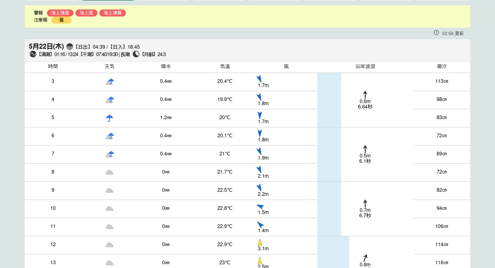Click the 海上強風 warning badge
Screen dimensions: 495x268
click(x=60, y=13)
